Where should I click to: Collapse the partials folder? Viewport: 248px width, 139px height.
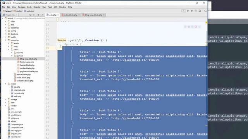[12, 56]
